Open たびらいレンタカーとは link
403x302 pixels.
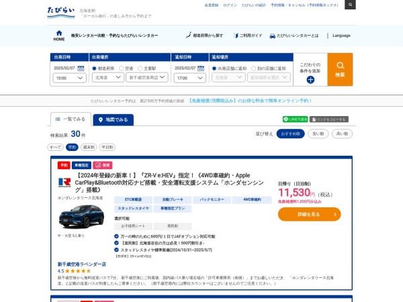294,36
